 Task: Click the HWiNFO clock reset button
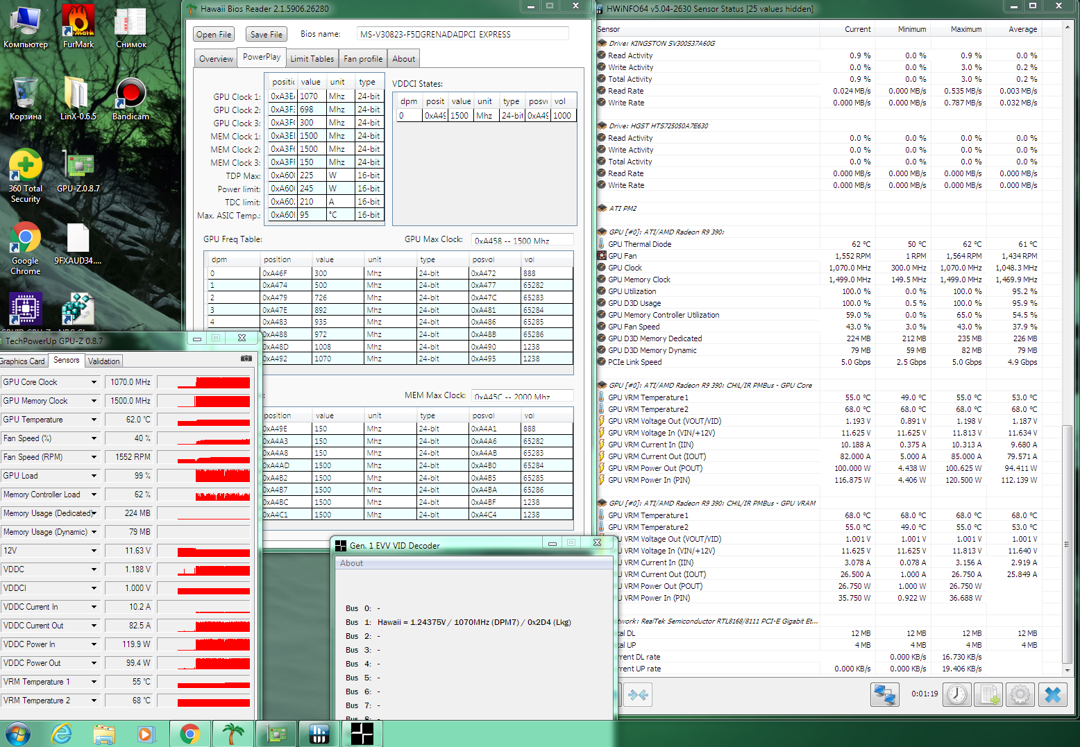(957, 694)
